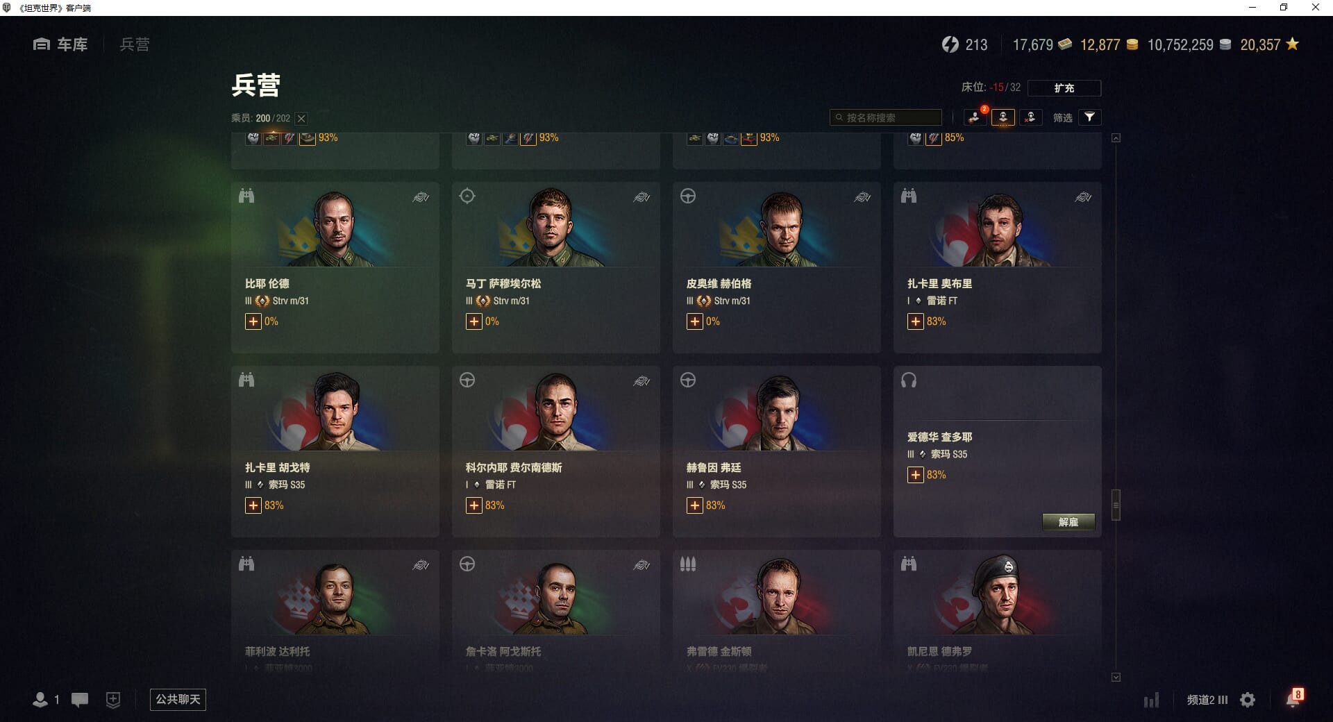Open the 车库 garage tab

pyautogui.click(x=60, y=44)
